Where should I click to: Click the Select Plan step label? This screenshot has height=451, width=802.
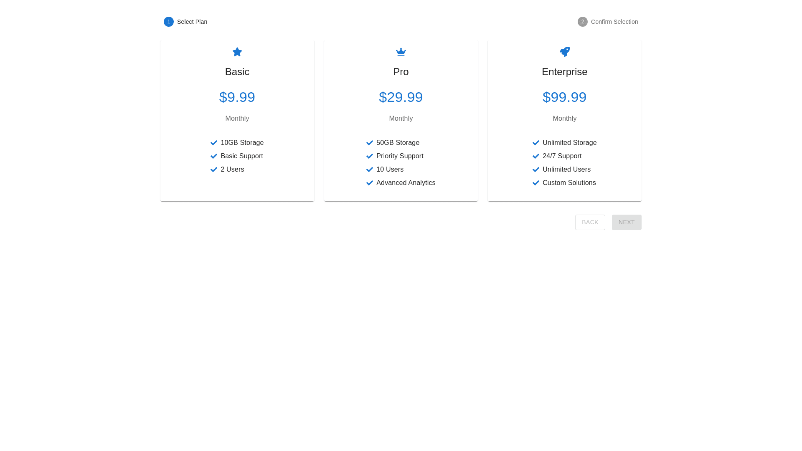pos(192,22)
